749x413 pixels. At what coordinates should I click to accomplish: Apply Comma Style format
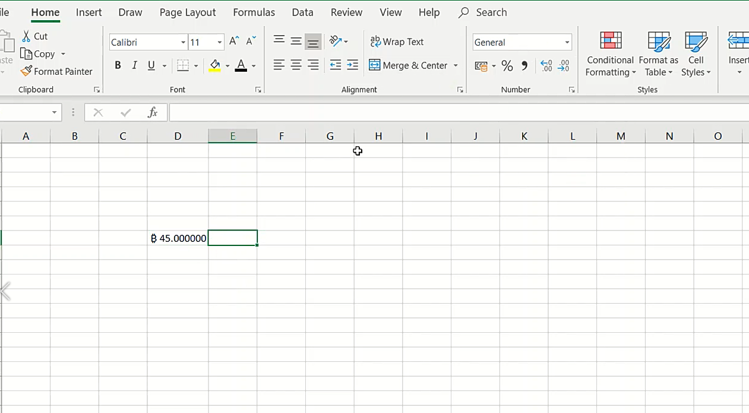524,66
